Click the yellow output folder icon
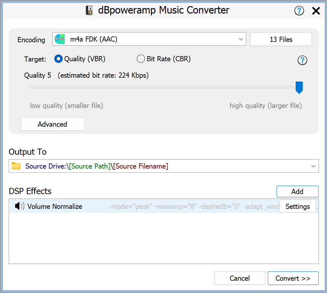Viewport: 327px width, 293px height. click(x=16, y=166)
